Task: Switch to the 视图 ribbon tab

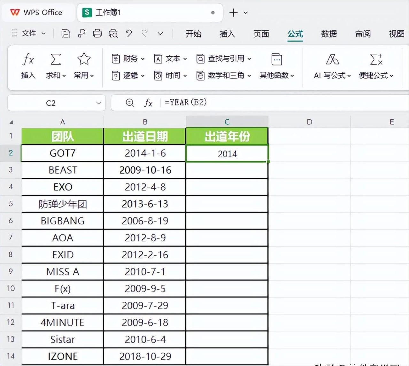Action: (x=397, y=34)
